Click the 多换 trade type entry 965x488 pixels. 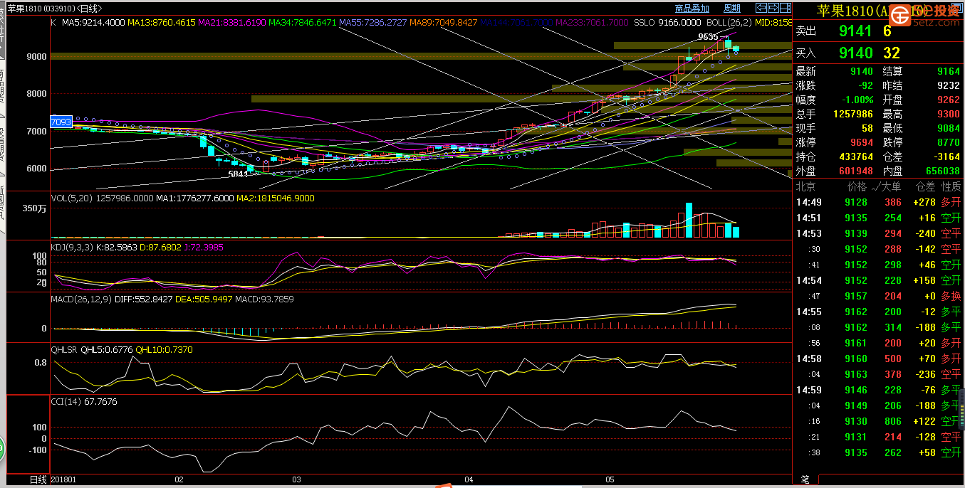pyautogui.click(x=951, y=296)
